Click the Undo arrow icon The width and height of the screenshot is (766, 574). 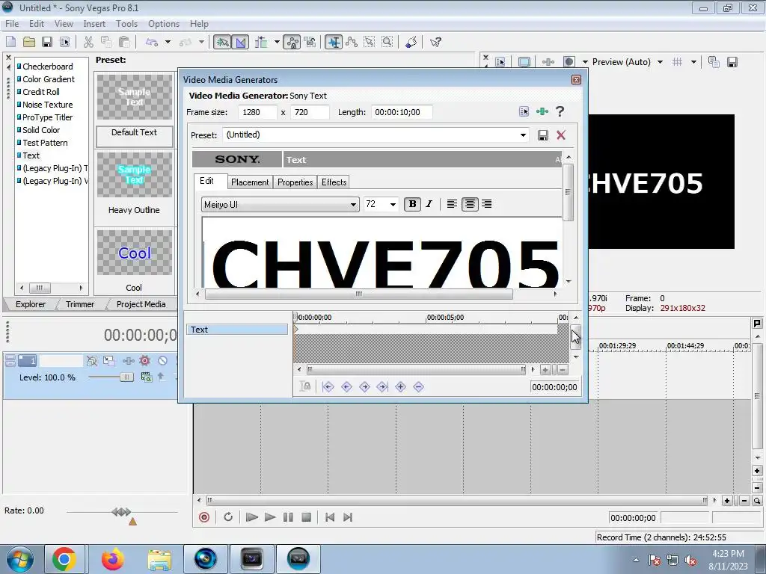[x=151, y=42]
